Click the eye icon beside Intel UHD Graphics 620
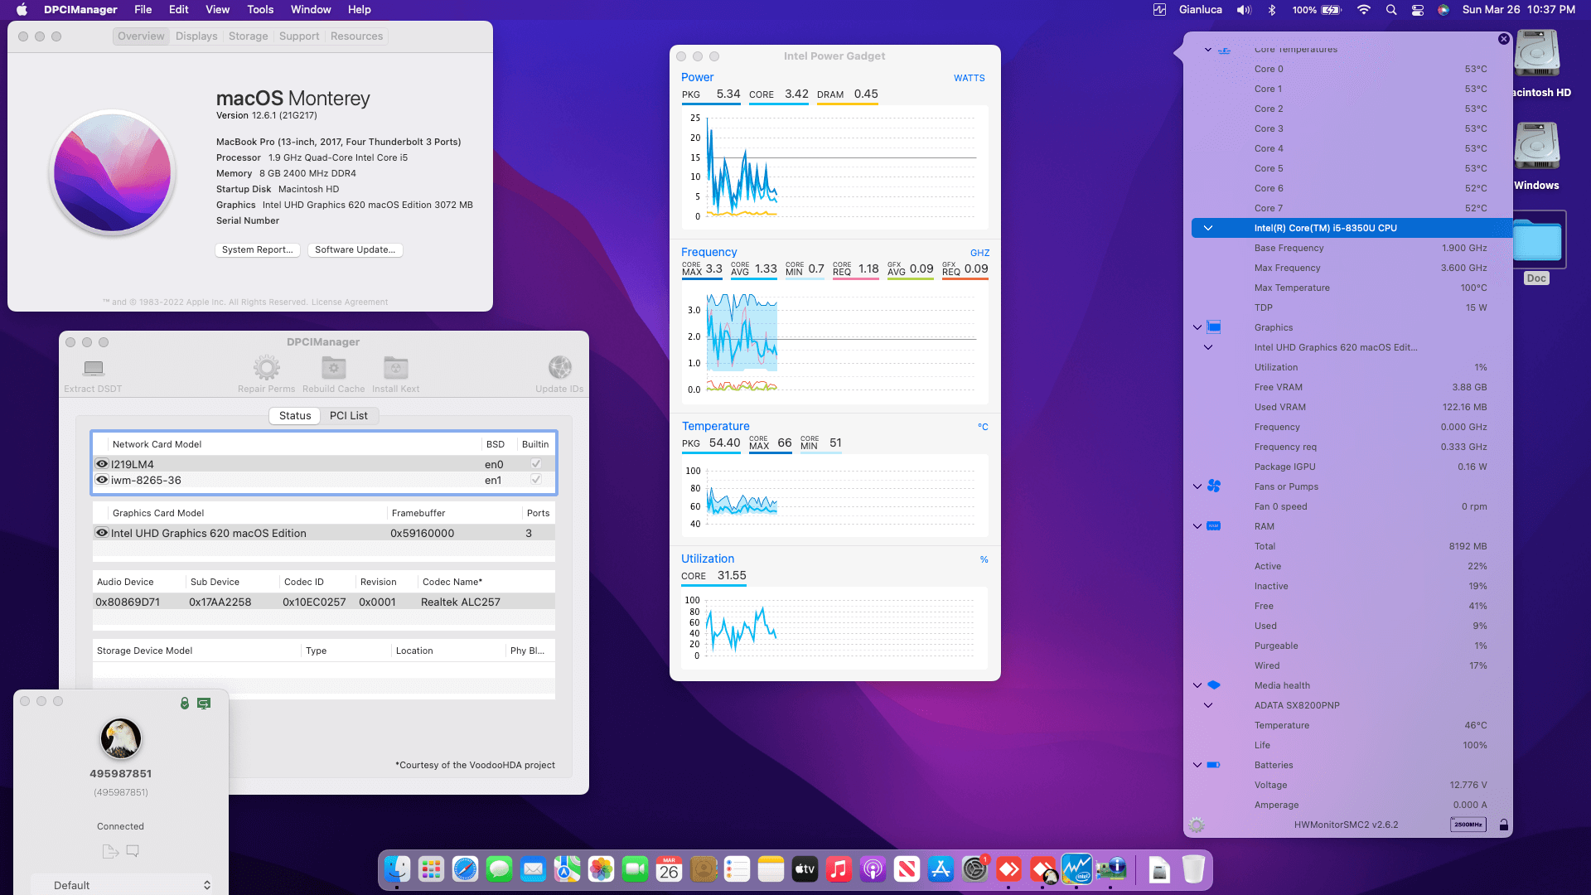Image resolution: width=1591 pixels, height=895 pixels. 102,533
